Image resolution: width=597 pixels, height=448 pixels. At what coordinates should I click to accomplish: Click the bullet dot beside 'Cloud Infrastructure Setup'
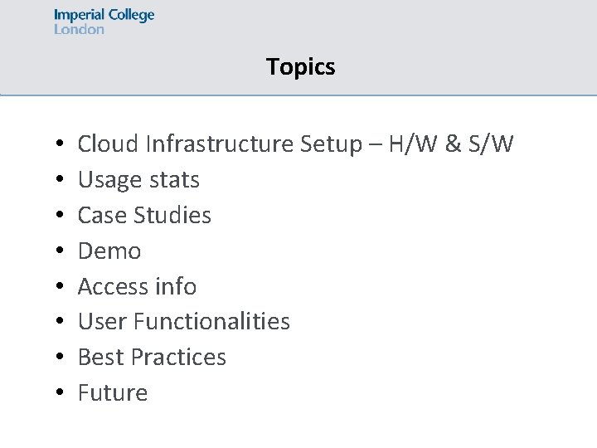52,145
